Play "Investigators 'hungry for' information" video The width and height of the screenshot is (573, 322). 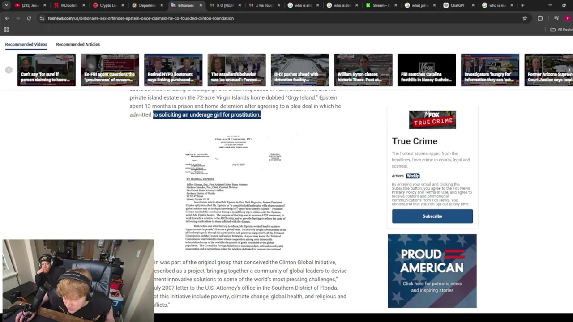[x=490, y=70]
